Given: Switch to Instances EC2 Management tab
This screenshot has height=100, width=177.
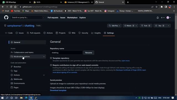Looking at the screenshot, I should click(79, 2).
